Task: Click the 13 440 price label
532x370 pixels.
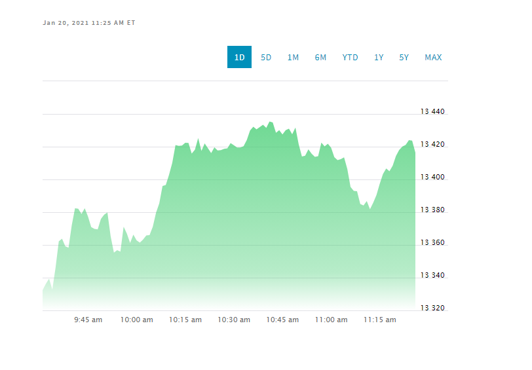Action: tap(432, 111)
